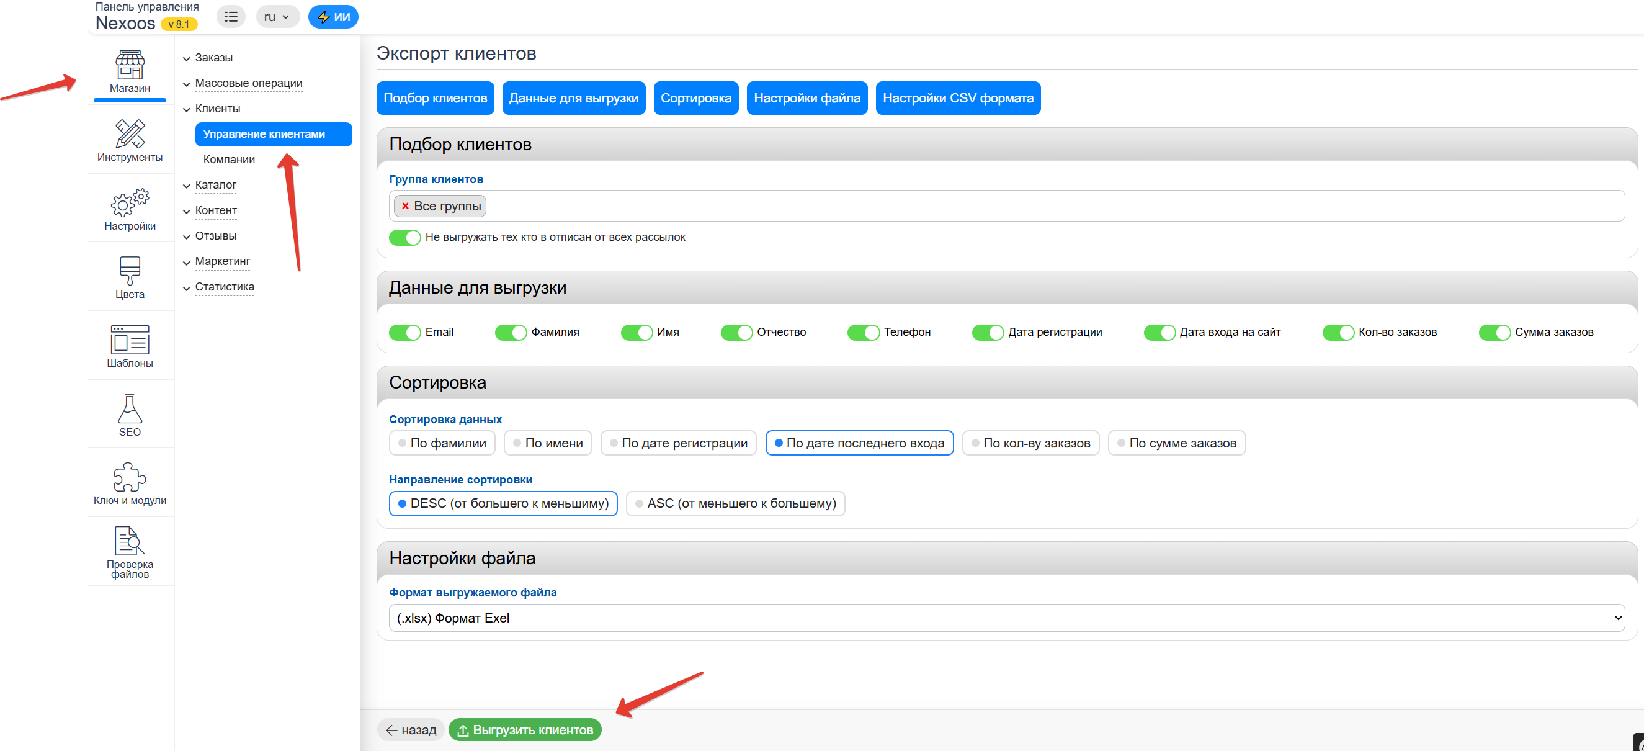Open the file format dropdown
This screenshot has height=751, width=1644.
coord(1006,618)
